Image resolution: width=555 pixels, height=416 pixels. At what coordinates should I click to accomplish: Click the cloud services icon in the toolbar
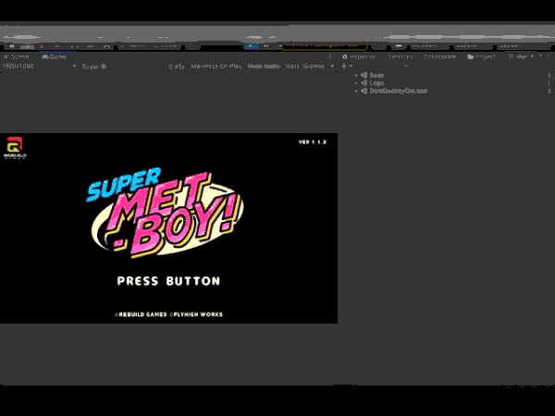click(399, 45)
